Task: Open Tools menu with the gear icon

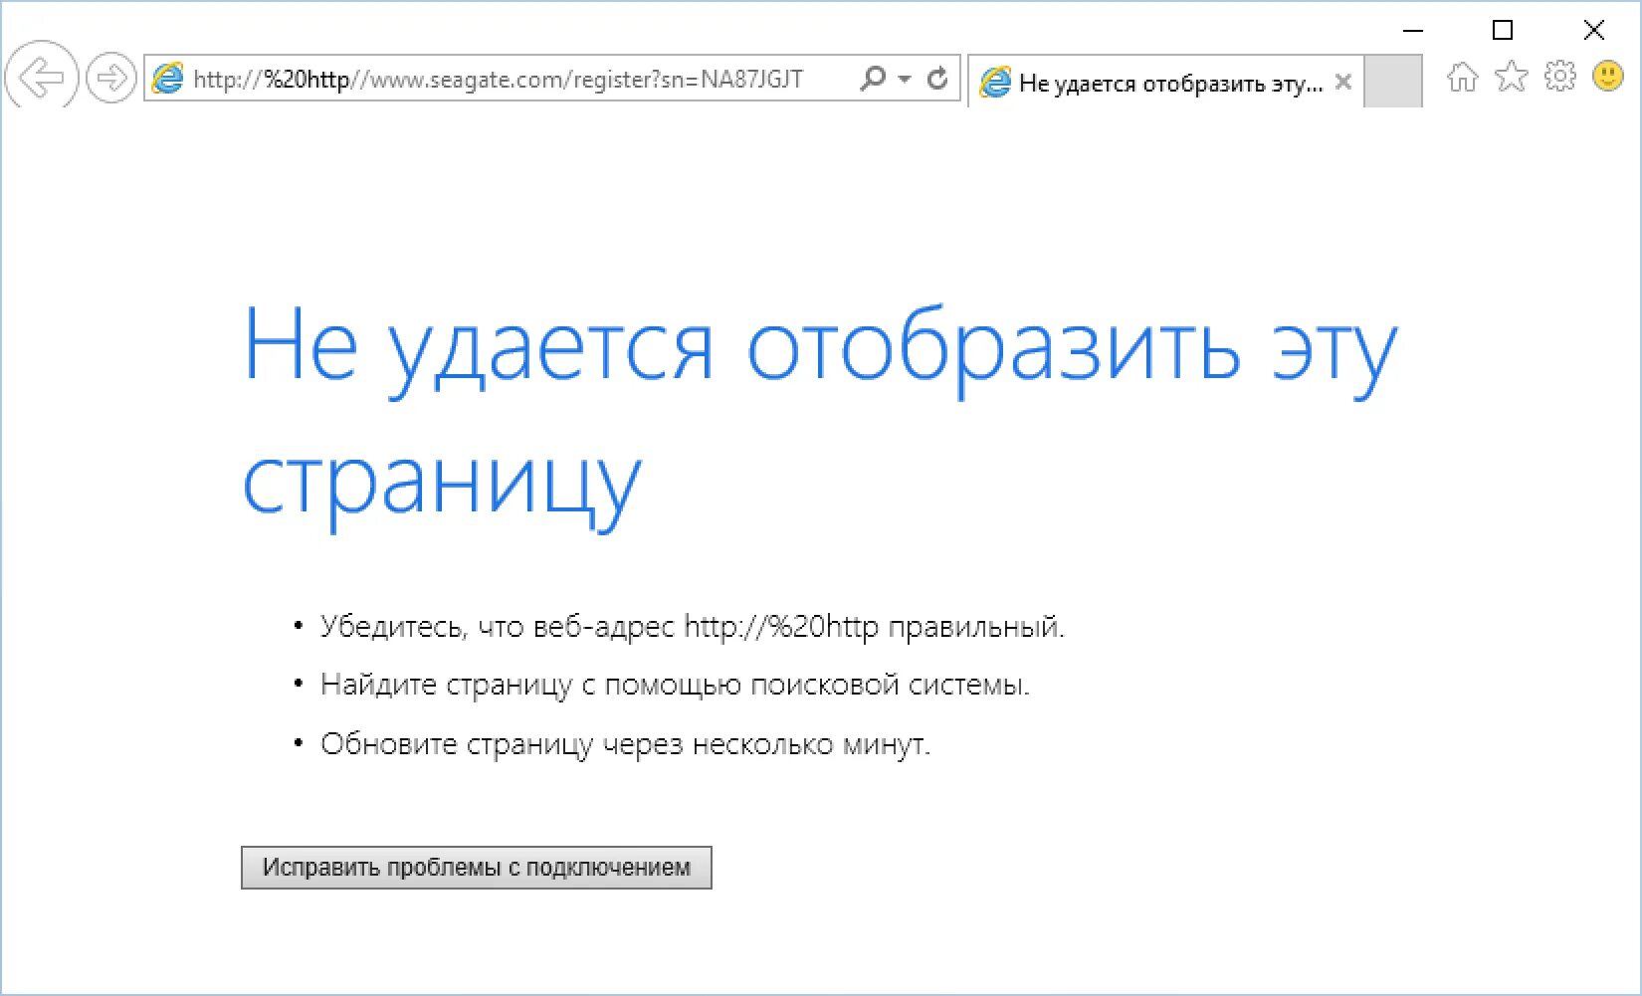Action: (1559, 76)
